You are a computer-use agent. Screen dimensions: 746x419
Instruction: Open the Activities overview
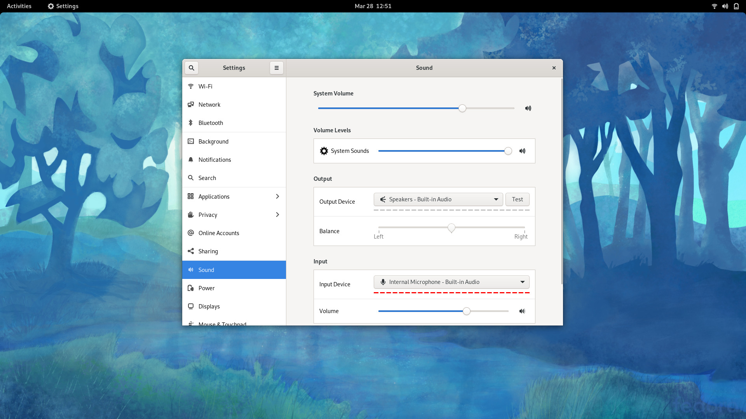(19, 6)
